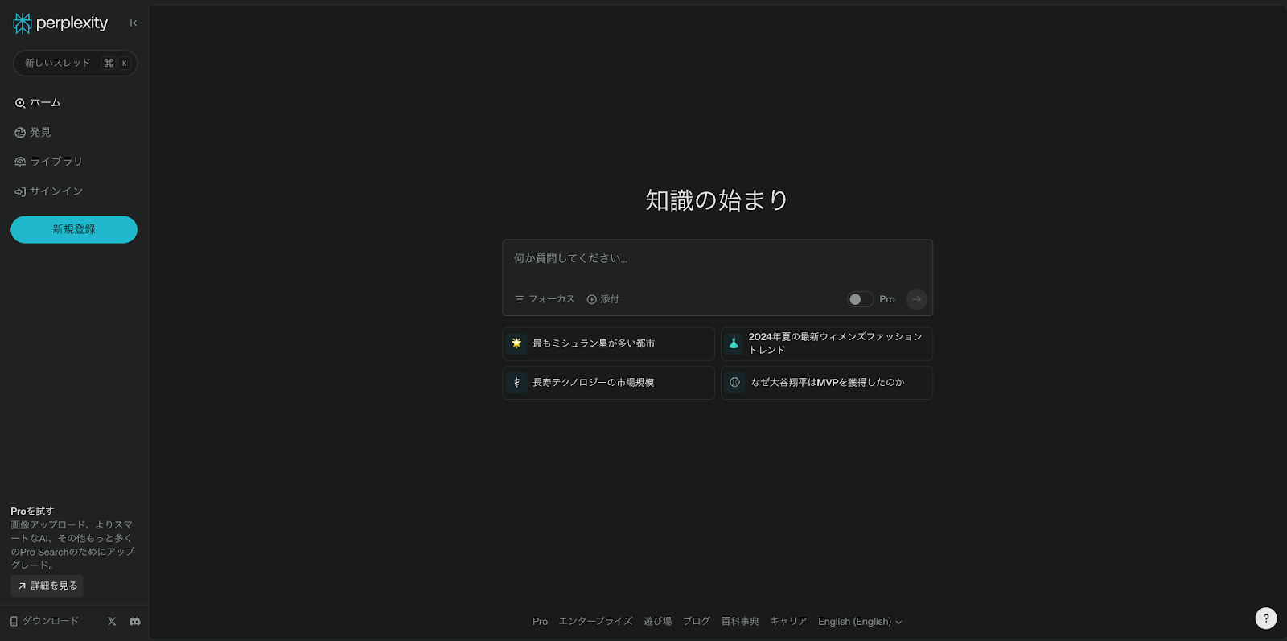Click the 添付 attach button
1287x641 pixels.
pyautogui.click(x=602, y=299)
